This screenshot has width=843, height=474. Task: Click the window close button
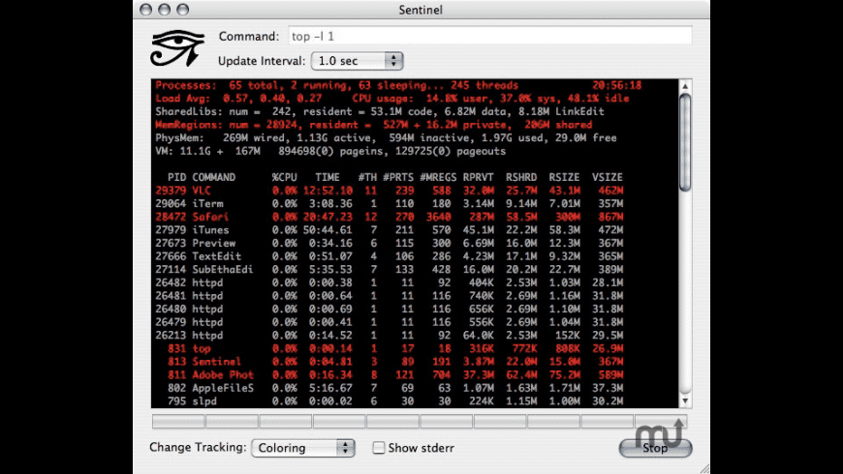(145, 10)
